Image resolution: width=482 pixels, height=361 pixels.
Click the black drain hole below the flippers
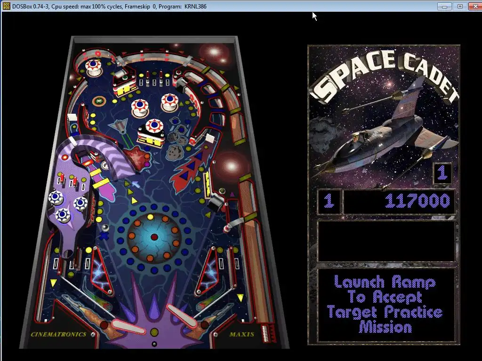[x=154, y=344]
